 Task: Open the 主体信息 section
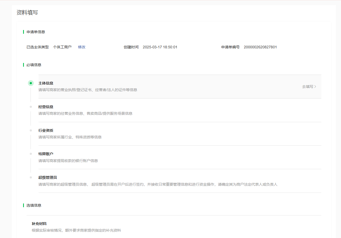[x=45, y=83]
